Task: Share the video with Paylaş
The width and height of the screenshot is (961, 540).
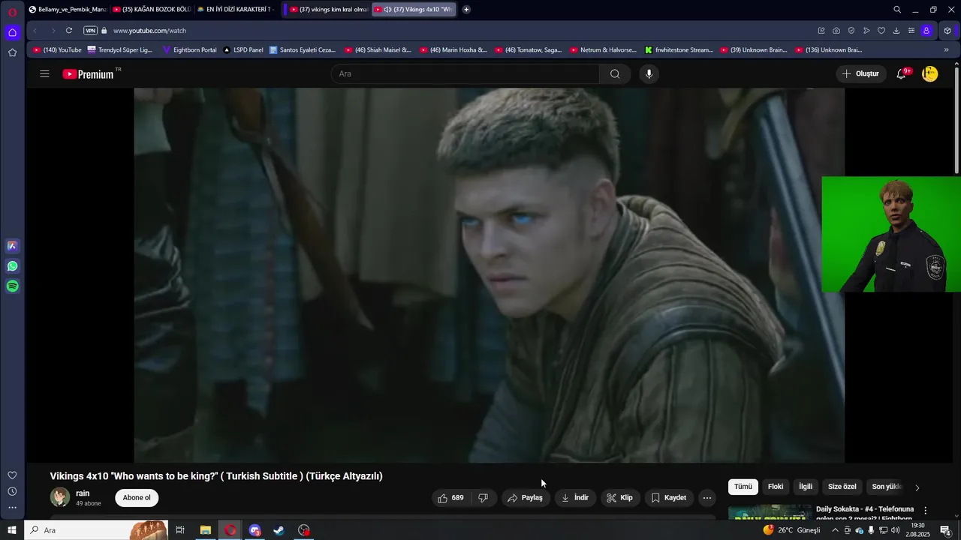Action: (x=525, y=498)
